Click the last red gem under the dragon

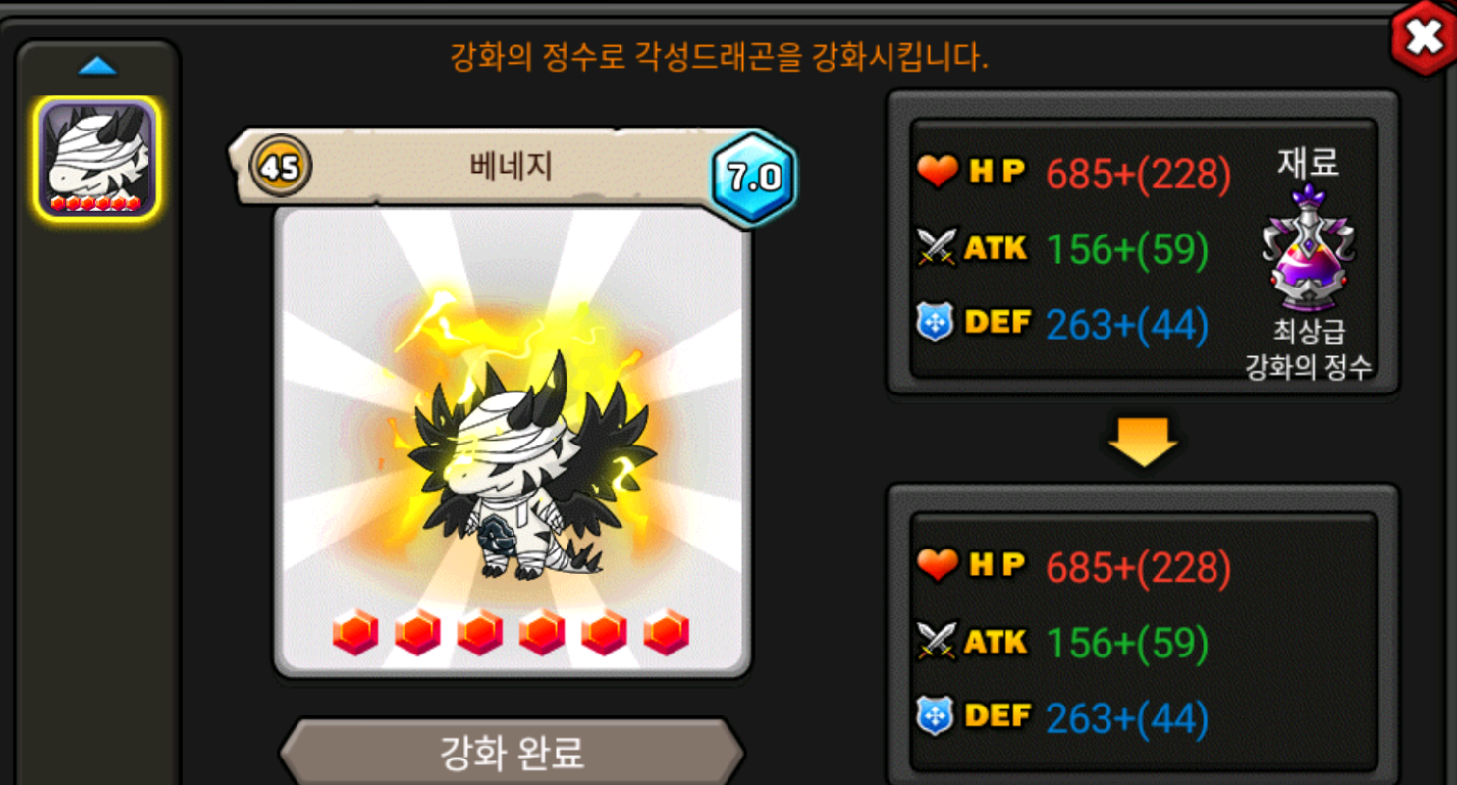point(666,632)
